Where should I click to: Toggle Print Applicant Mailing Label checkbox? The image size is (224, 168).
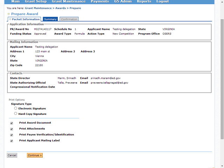[x=12, y=141]
